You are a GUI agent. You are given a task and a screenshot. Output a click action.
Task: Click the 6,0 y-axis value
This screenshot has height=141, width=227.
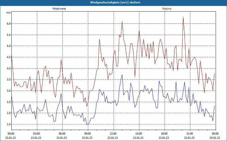(9, 24)
